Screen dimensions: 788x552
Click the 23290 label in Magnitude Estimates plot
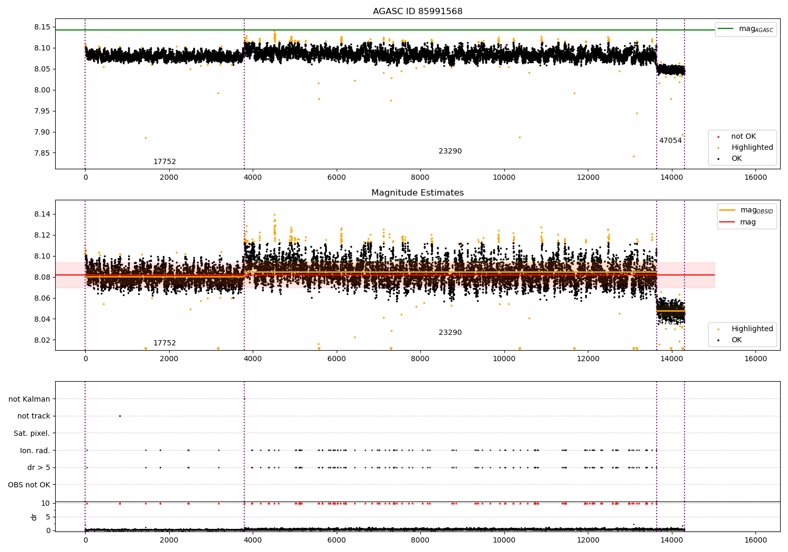(450, 332)
